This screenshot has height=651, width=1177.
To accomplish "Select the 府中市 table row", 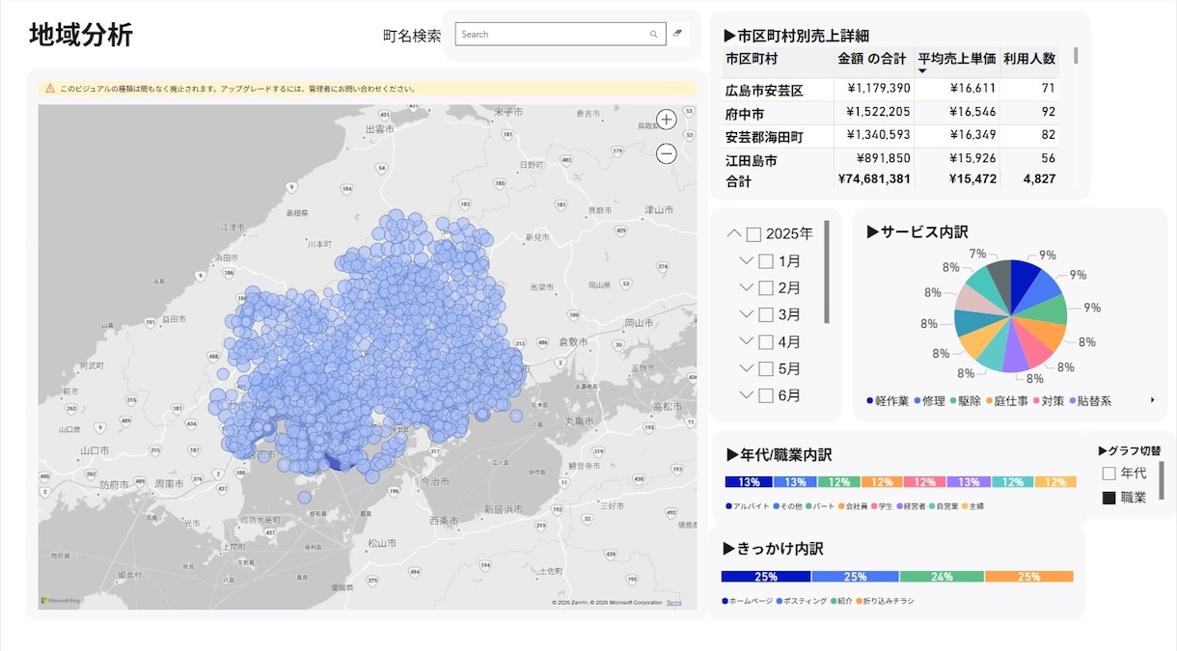I will [x=890, y=113].
